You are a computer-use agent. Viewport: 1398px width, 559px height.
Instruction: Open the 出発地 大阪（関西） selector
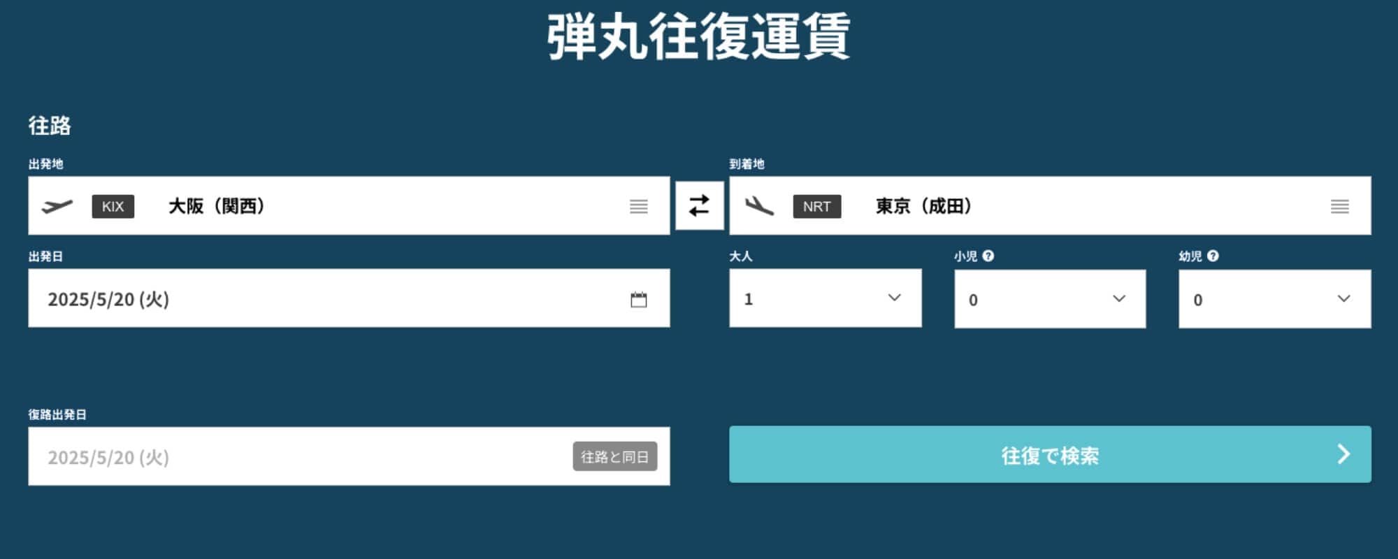click(x=349, y=205)
